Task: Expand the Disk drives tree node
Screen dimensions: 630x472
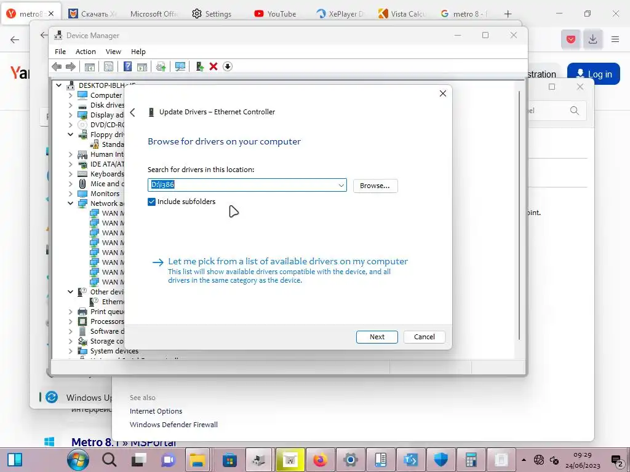Action: [71, 105]
